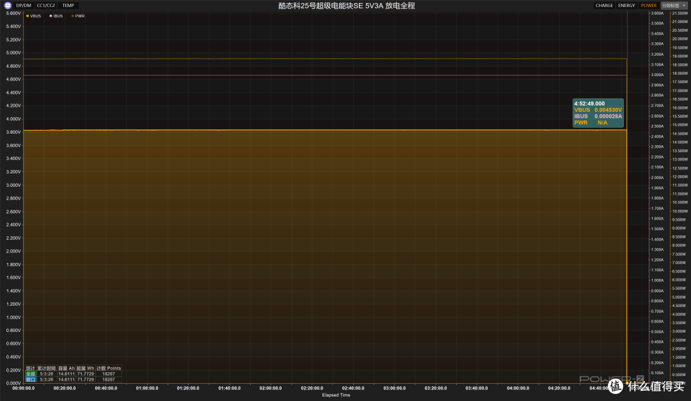The image size is (691, 401).
Task: Click the 3.000A current axis label
Action: (657, 75)
